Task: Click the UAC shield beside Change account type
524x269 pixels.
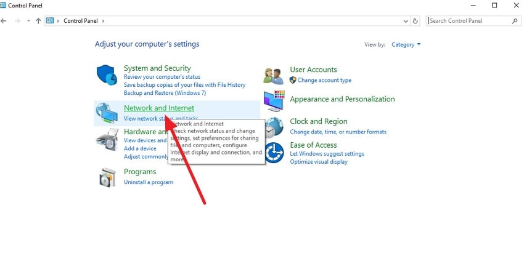Action: 293,80
